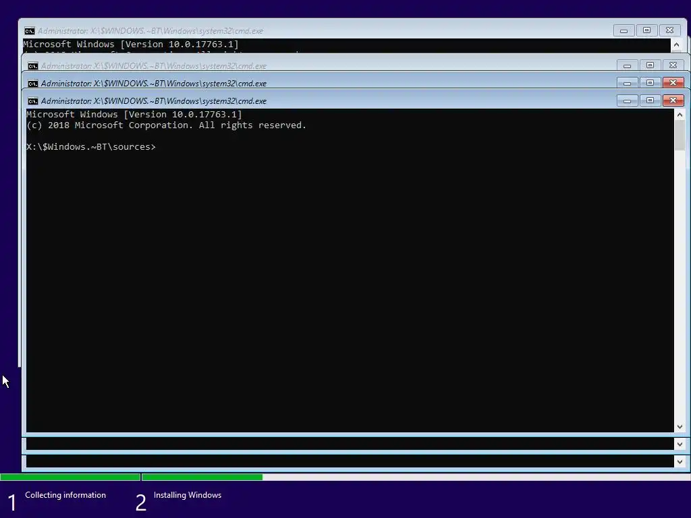
Task: Click title bar text of frontmost cmd window
Action: point(154,101)
